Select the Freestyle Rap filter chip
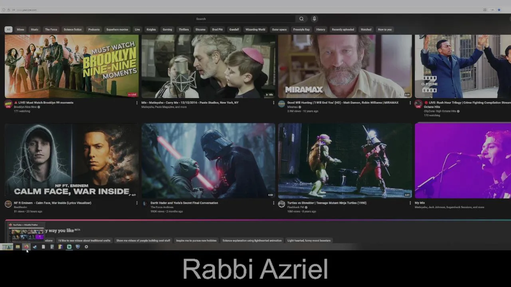This screenshot has height=287, width=511. click(x=301, y=29)
